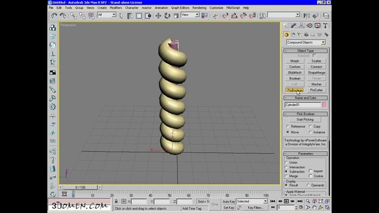Open the named selection sets dropdown
Screen dimensions: 379x213
(x=284, y=15)
